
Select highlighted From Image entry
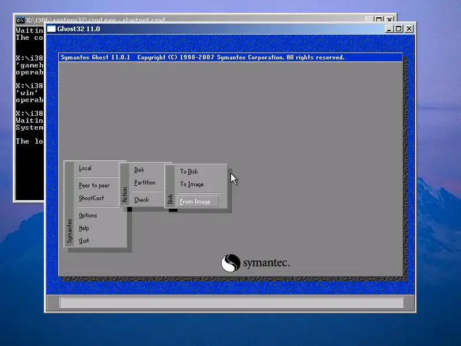(x=198, y=201)
